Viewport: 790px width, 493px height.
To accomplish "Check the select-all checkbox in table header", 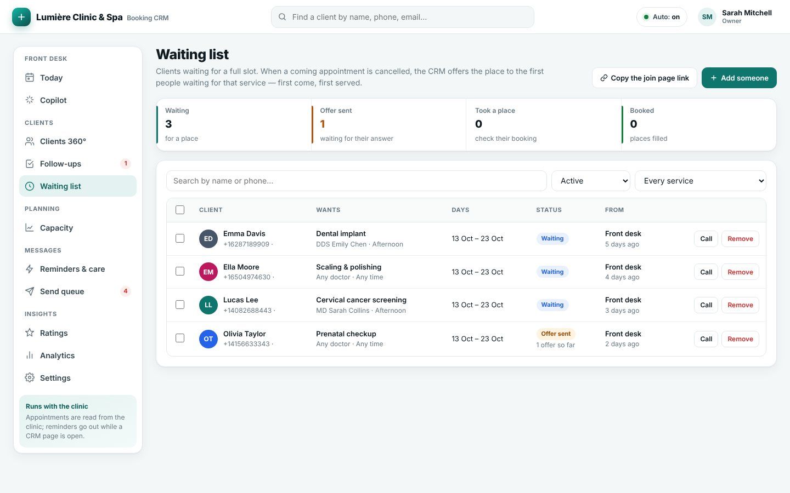I will 180,210.
